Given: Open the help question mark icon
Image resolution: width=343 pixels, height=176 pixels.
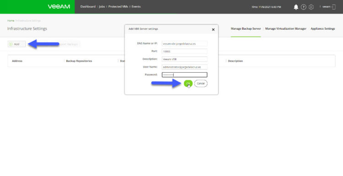Looking at the screenshot, I should [303, 7].
